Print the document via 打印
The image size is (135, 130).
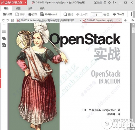coord(32,14)
